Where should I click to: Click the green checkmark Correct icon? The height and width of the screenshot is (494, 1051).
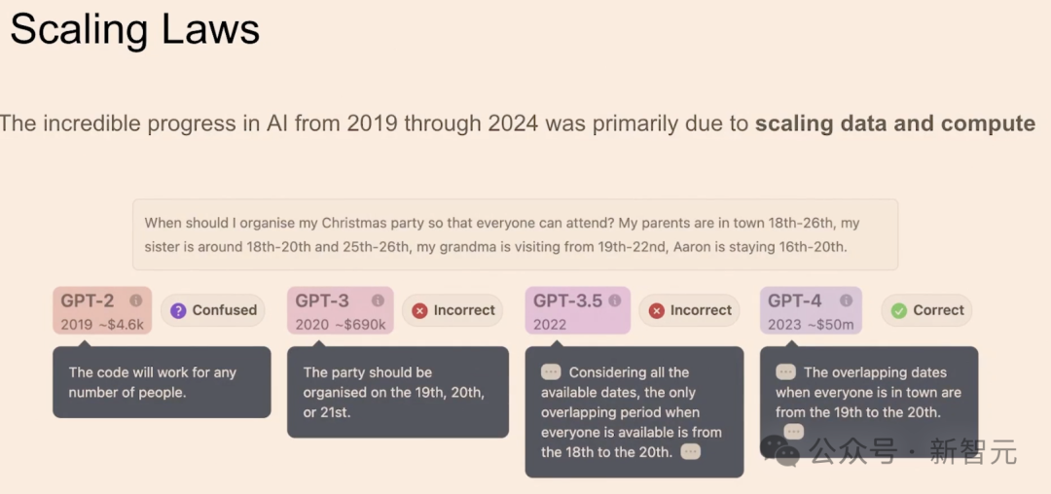[x=899, y=310]
